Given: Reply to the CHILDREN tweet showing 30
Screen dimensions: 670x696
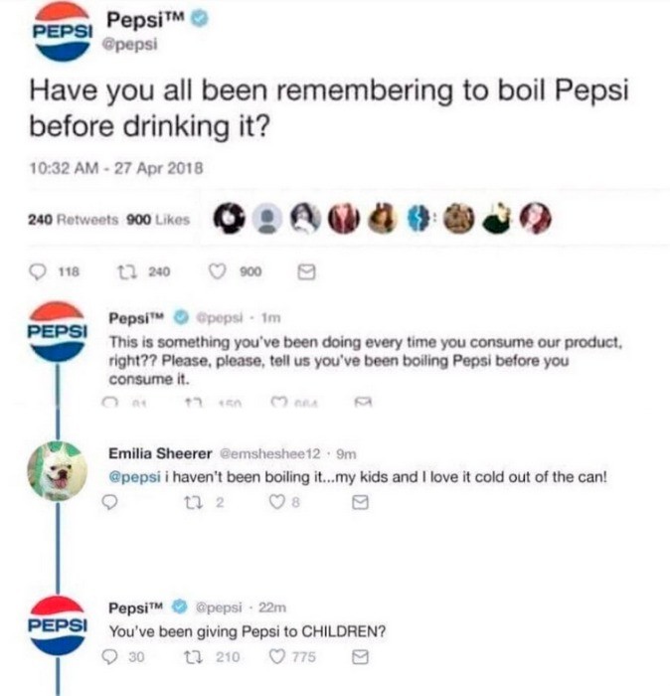Looking at the screenshot, I should tap(109, 657).
